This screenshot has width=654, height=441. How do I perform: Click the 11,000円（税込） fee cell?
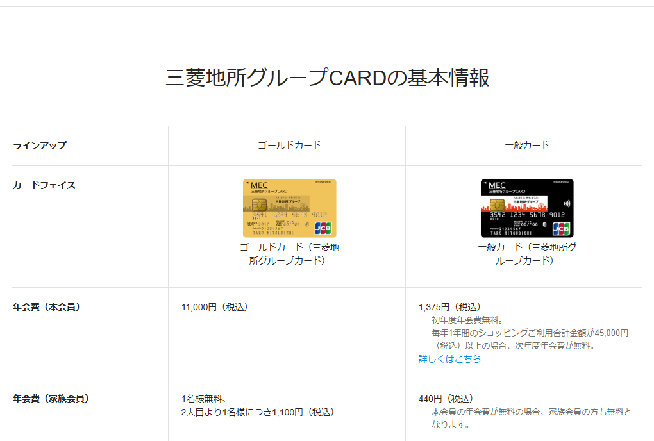coord(215,307)
